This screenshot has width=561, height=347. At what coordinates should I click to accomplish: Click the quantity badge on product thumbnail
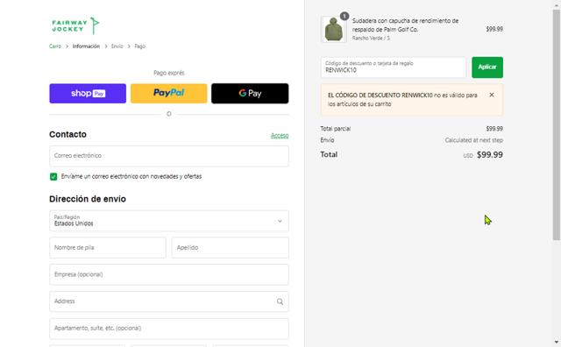344,16
